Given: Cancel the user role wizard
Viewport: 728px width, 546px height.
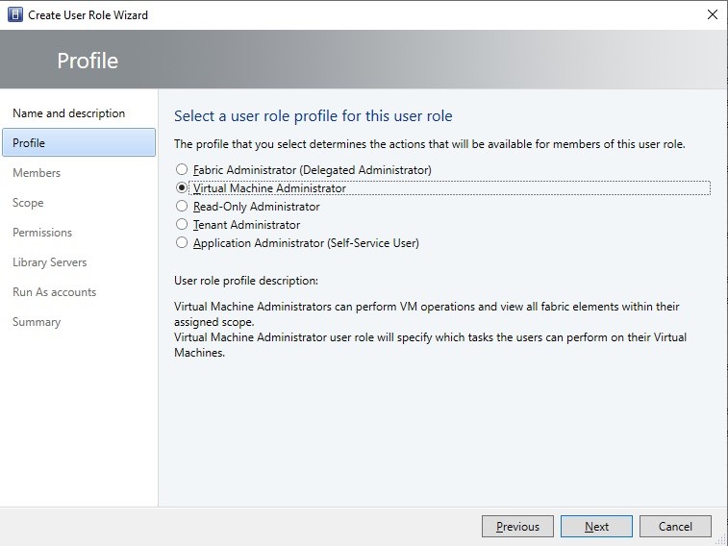Looking at the screenshot, I should [675, 527].
